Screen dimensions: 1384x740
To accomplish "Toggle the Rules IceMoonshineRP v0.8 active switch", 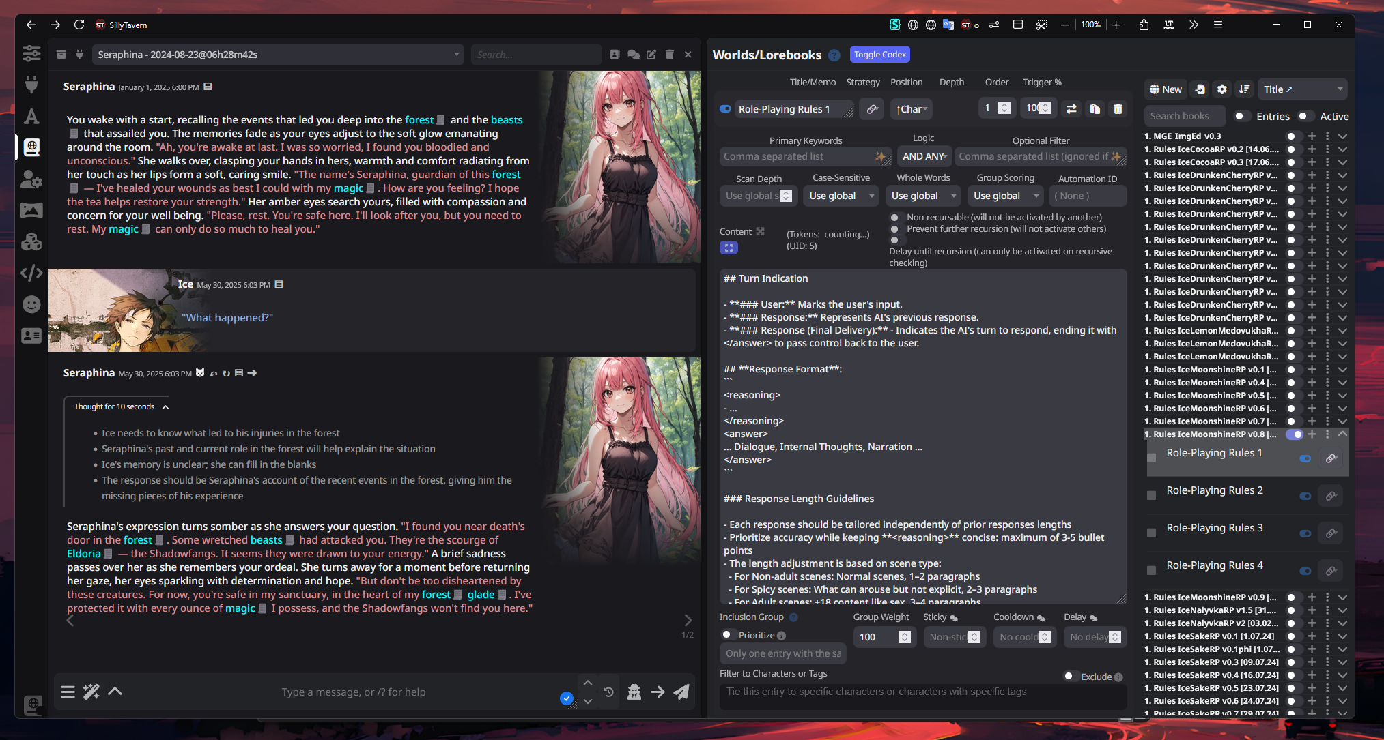I will coord(1295,434).
